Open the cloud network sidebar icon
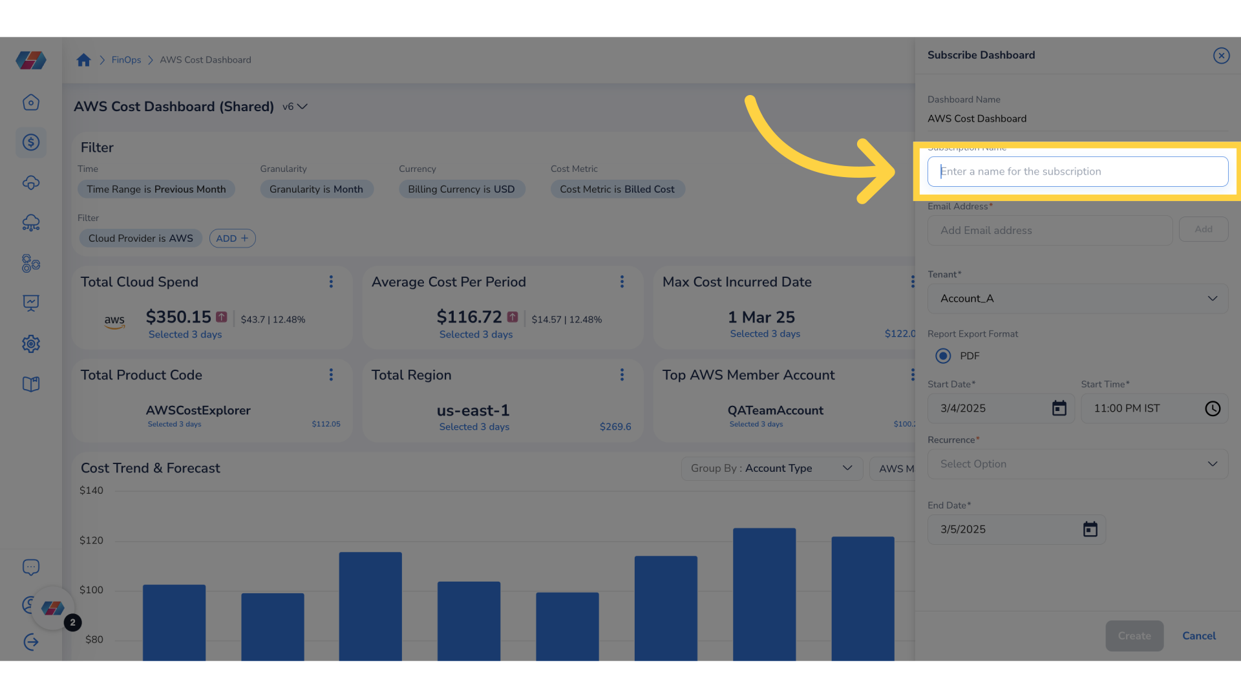The width and height of the screenshot is (1241, 698). 31,223
